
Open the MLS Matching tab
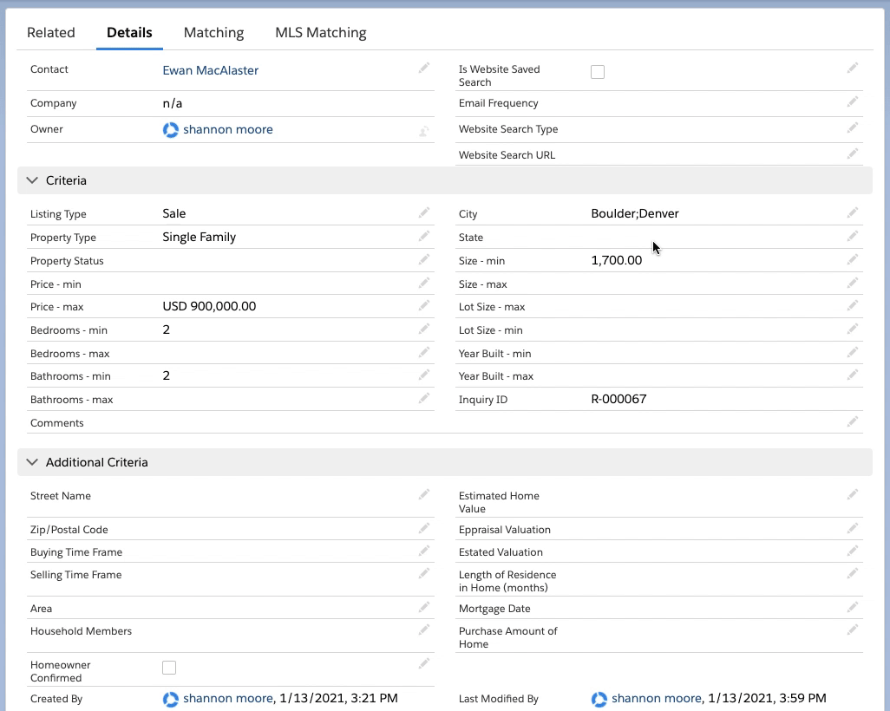pos(321,33)
